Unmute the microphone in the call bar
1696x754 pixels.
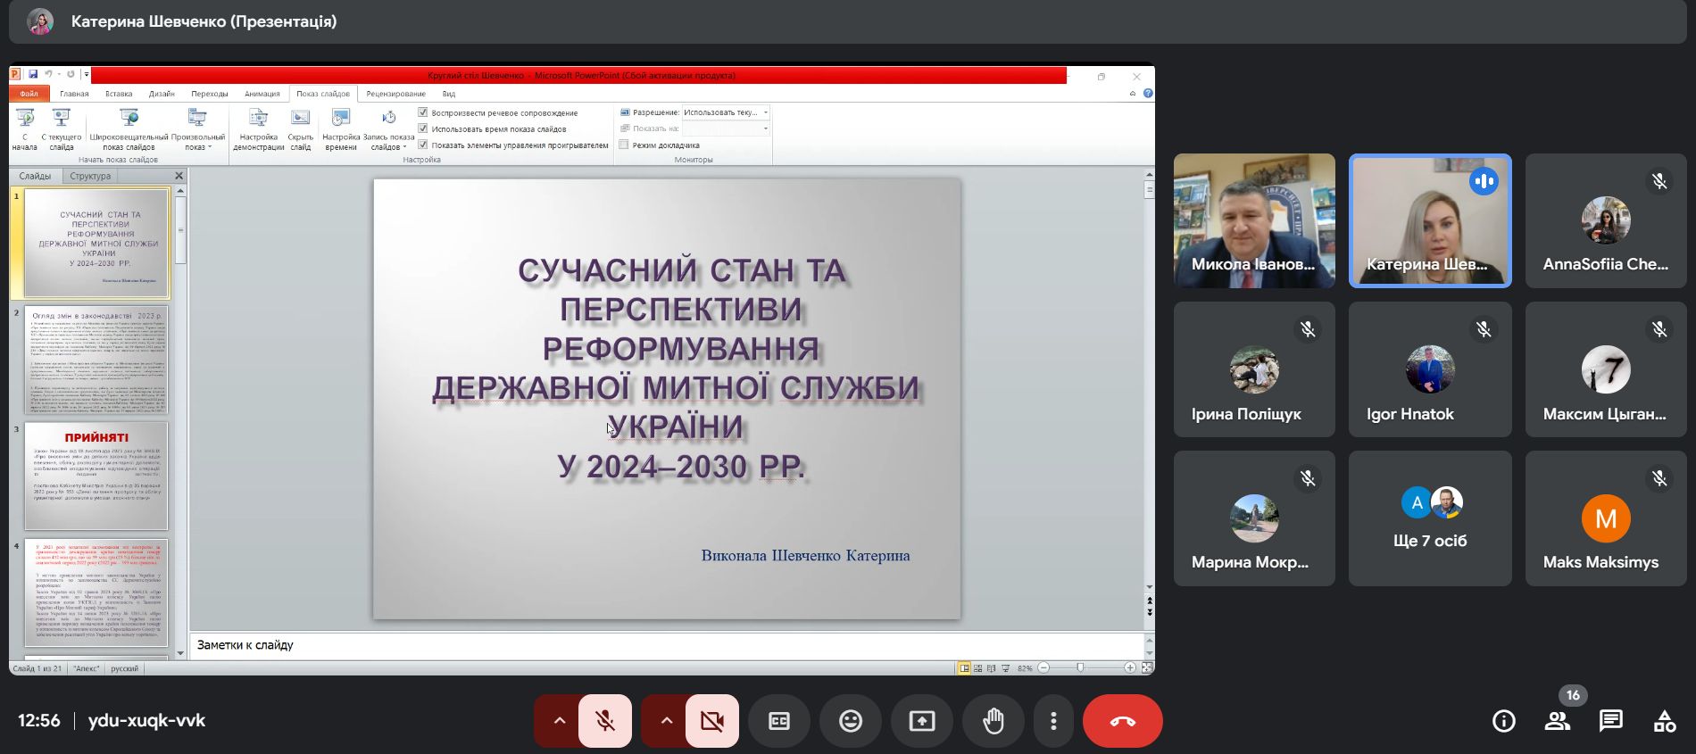605,721
